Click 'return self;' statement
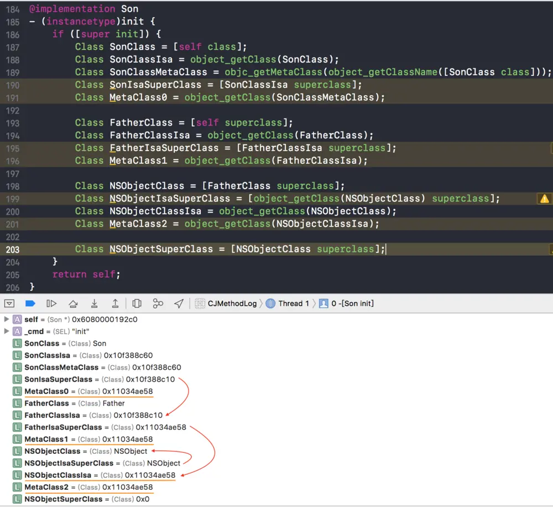Image resolution: width=553 pixels, height=507 pixels. (86, 275)
